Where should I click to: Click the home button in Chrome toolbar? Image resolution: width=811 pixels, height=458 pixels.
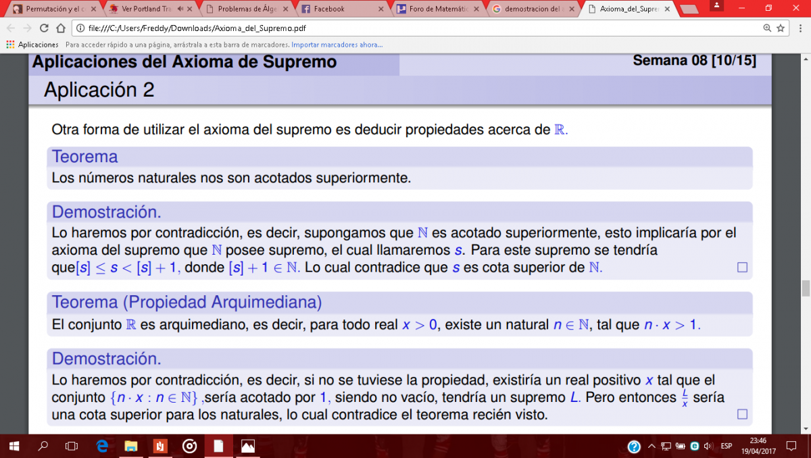click(60, 28)
